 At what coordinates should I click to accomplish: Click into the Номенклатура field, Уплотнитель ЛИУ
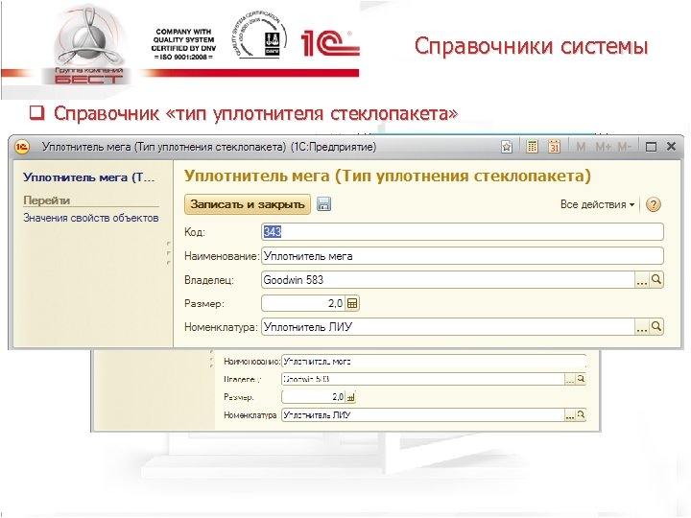[x=448, y=327]
